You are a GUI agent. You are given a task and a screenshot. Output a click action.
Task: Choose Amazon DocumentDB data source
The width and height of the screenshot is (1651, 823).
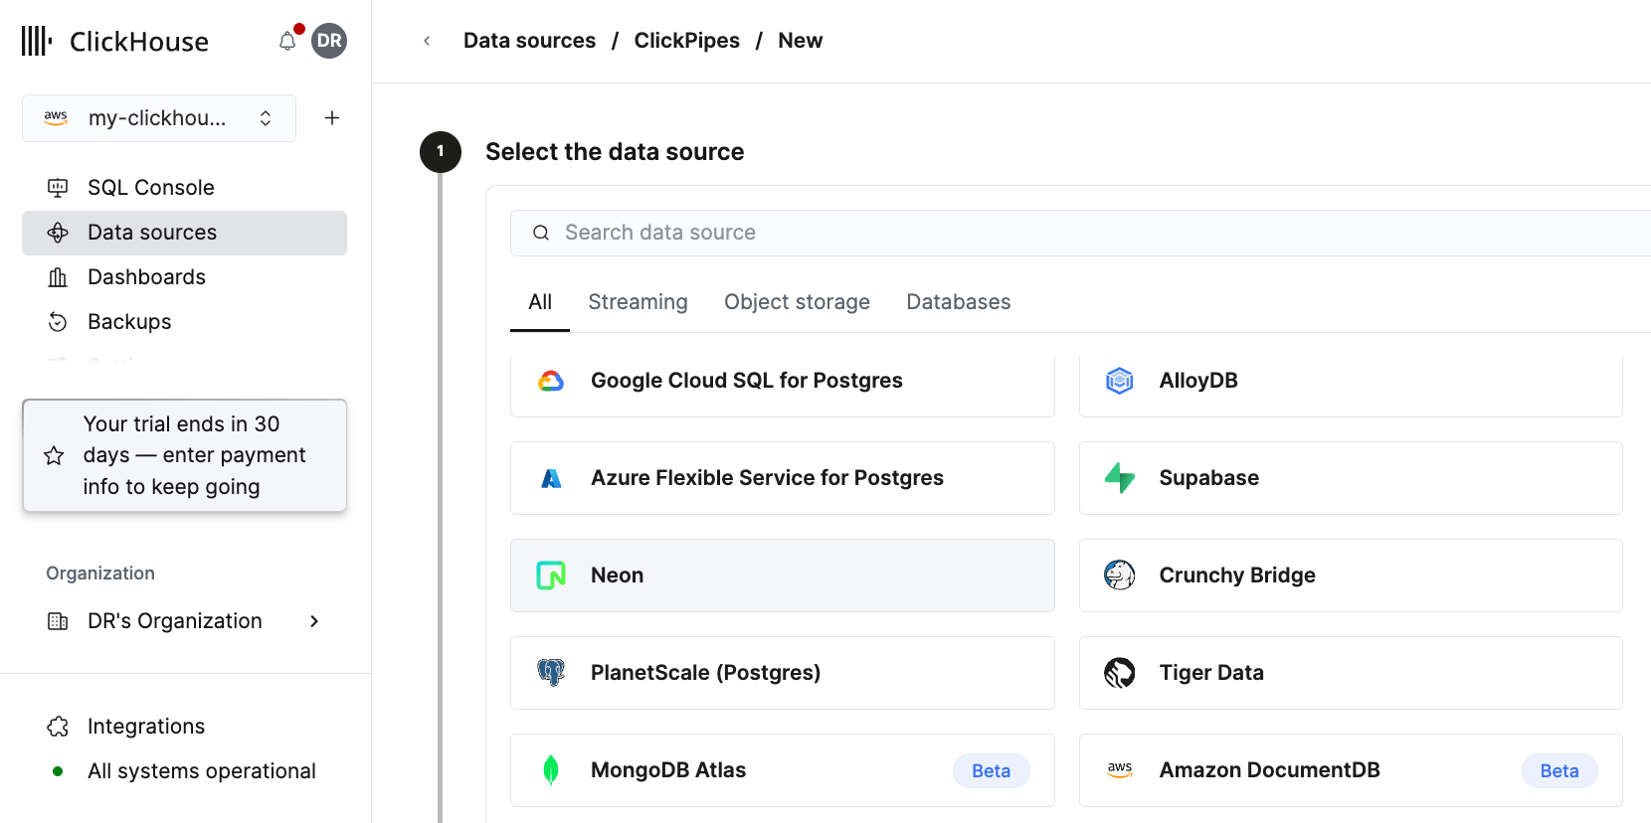pyautogui.click(x=1351, y=770)
